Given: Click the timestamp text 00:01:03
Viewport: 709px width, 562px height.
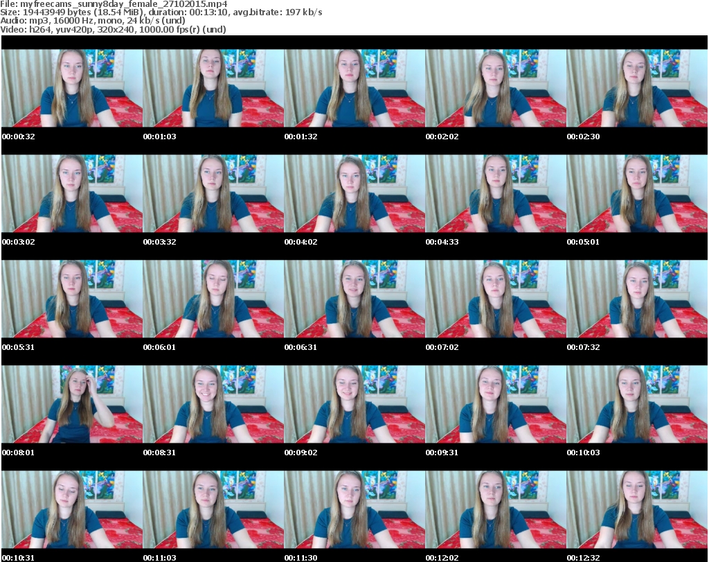Looking at the screenshot, I should pyautogui.click(x=160, y=137).
